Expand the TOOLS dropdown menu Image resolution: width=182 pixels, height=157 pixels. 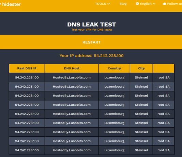(103, 4)
